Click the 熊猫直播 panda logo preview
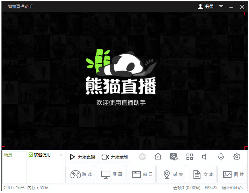The image size is (249, 193). click(x=121, y=72)
